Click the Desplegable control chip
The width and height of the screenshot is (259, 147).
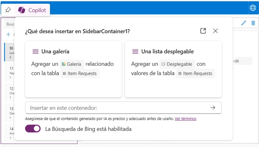click(x=177, y=64)
